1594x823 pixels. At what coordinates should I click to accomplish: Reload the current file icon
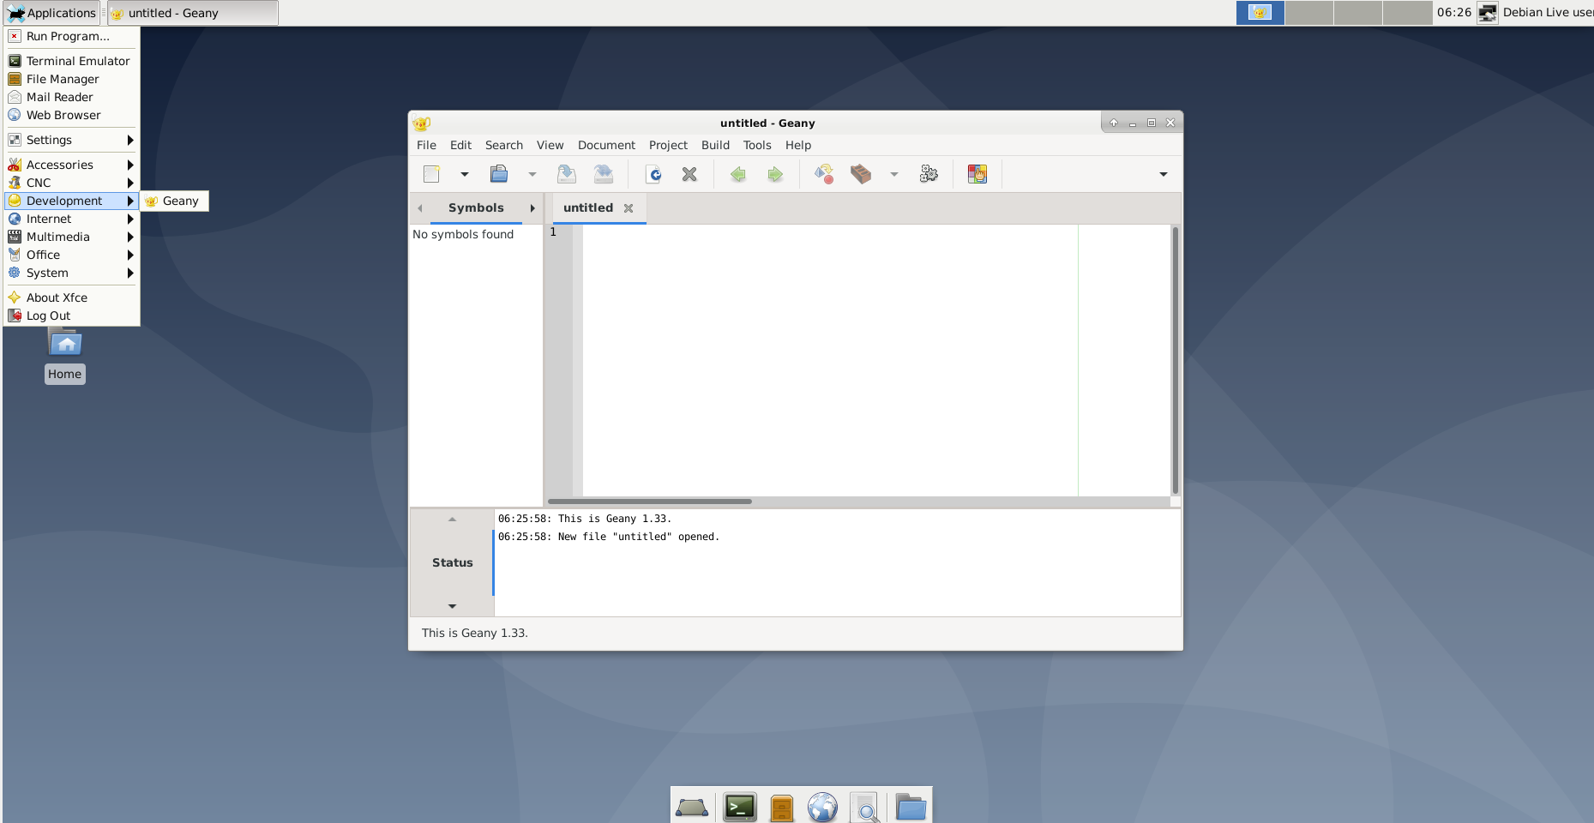[x=653, y=174]
